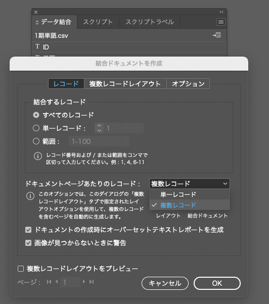Switch to the 複数レコードレイアウト tab
The height and width of the screenshot is (304, 269).
click(125, 84)
